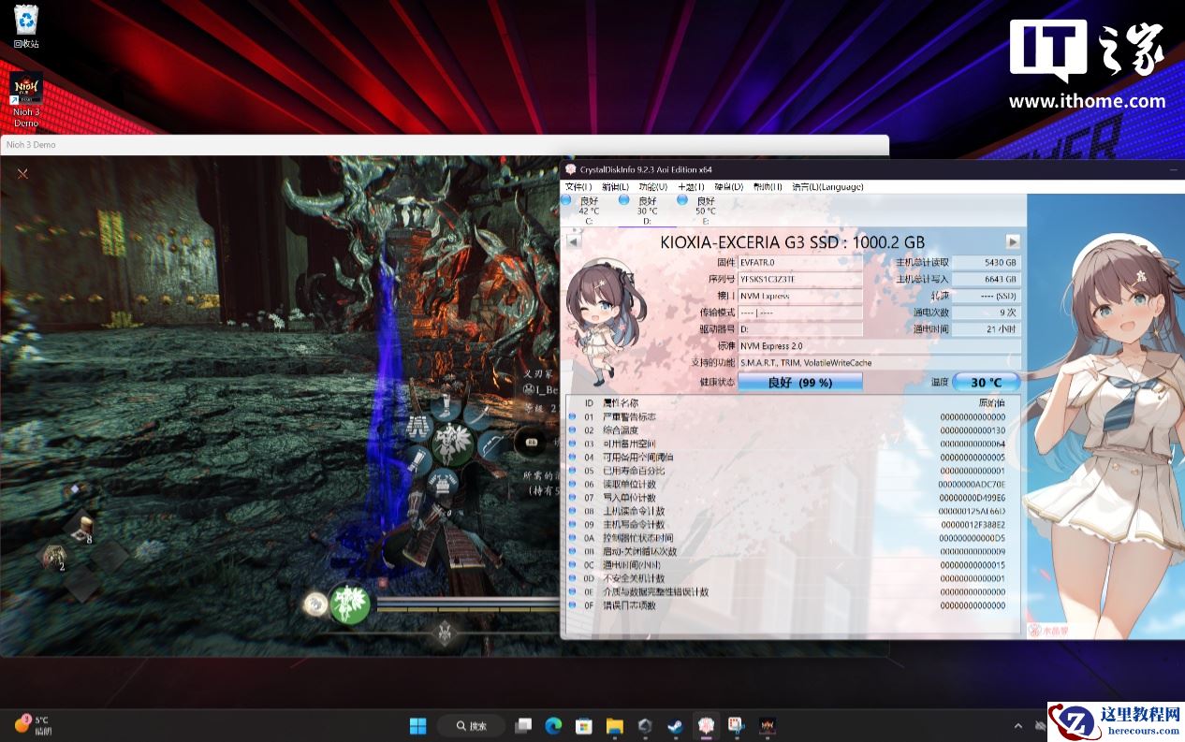
Task: Click host total writes value 6643 GB
Action: (x=987, y=280)
